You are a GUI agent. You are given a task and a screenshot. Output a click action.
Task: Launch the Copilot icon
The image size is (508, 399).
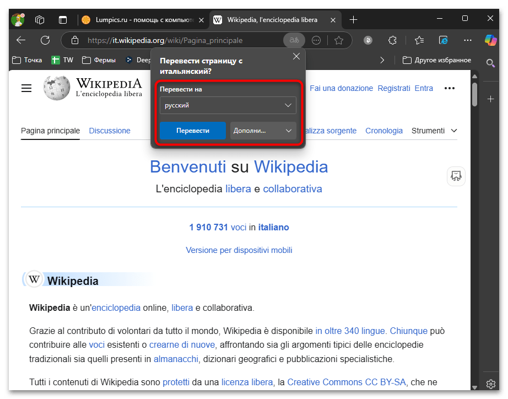[x=490, y=40]
